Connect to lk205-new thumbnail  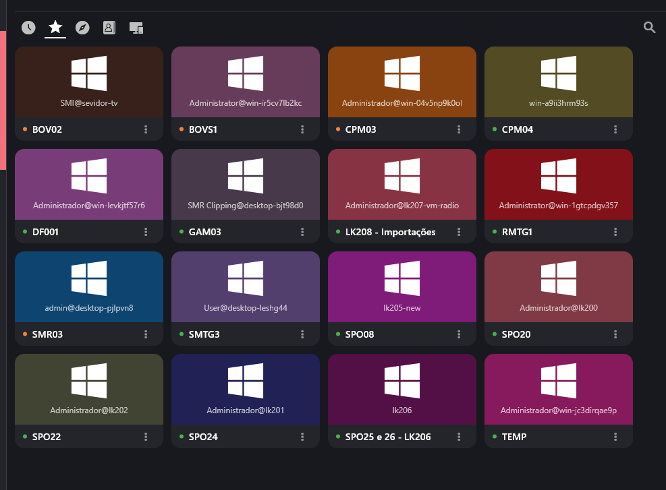point(401,286)
